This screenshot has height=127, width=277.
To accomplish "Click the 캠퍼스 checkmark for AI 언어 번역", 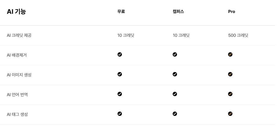I will pos(175,94).
